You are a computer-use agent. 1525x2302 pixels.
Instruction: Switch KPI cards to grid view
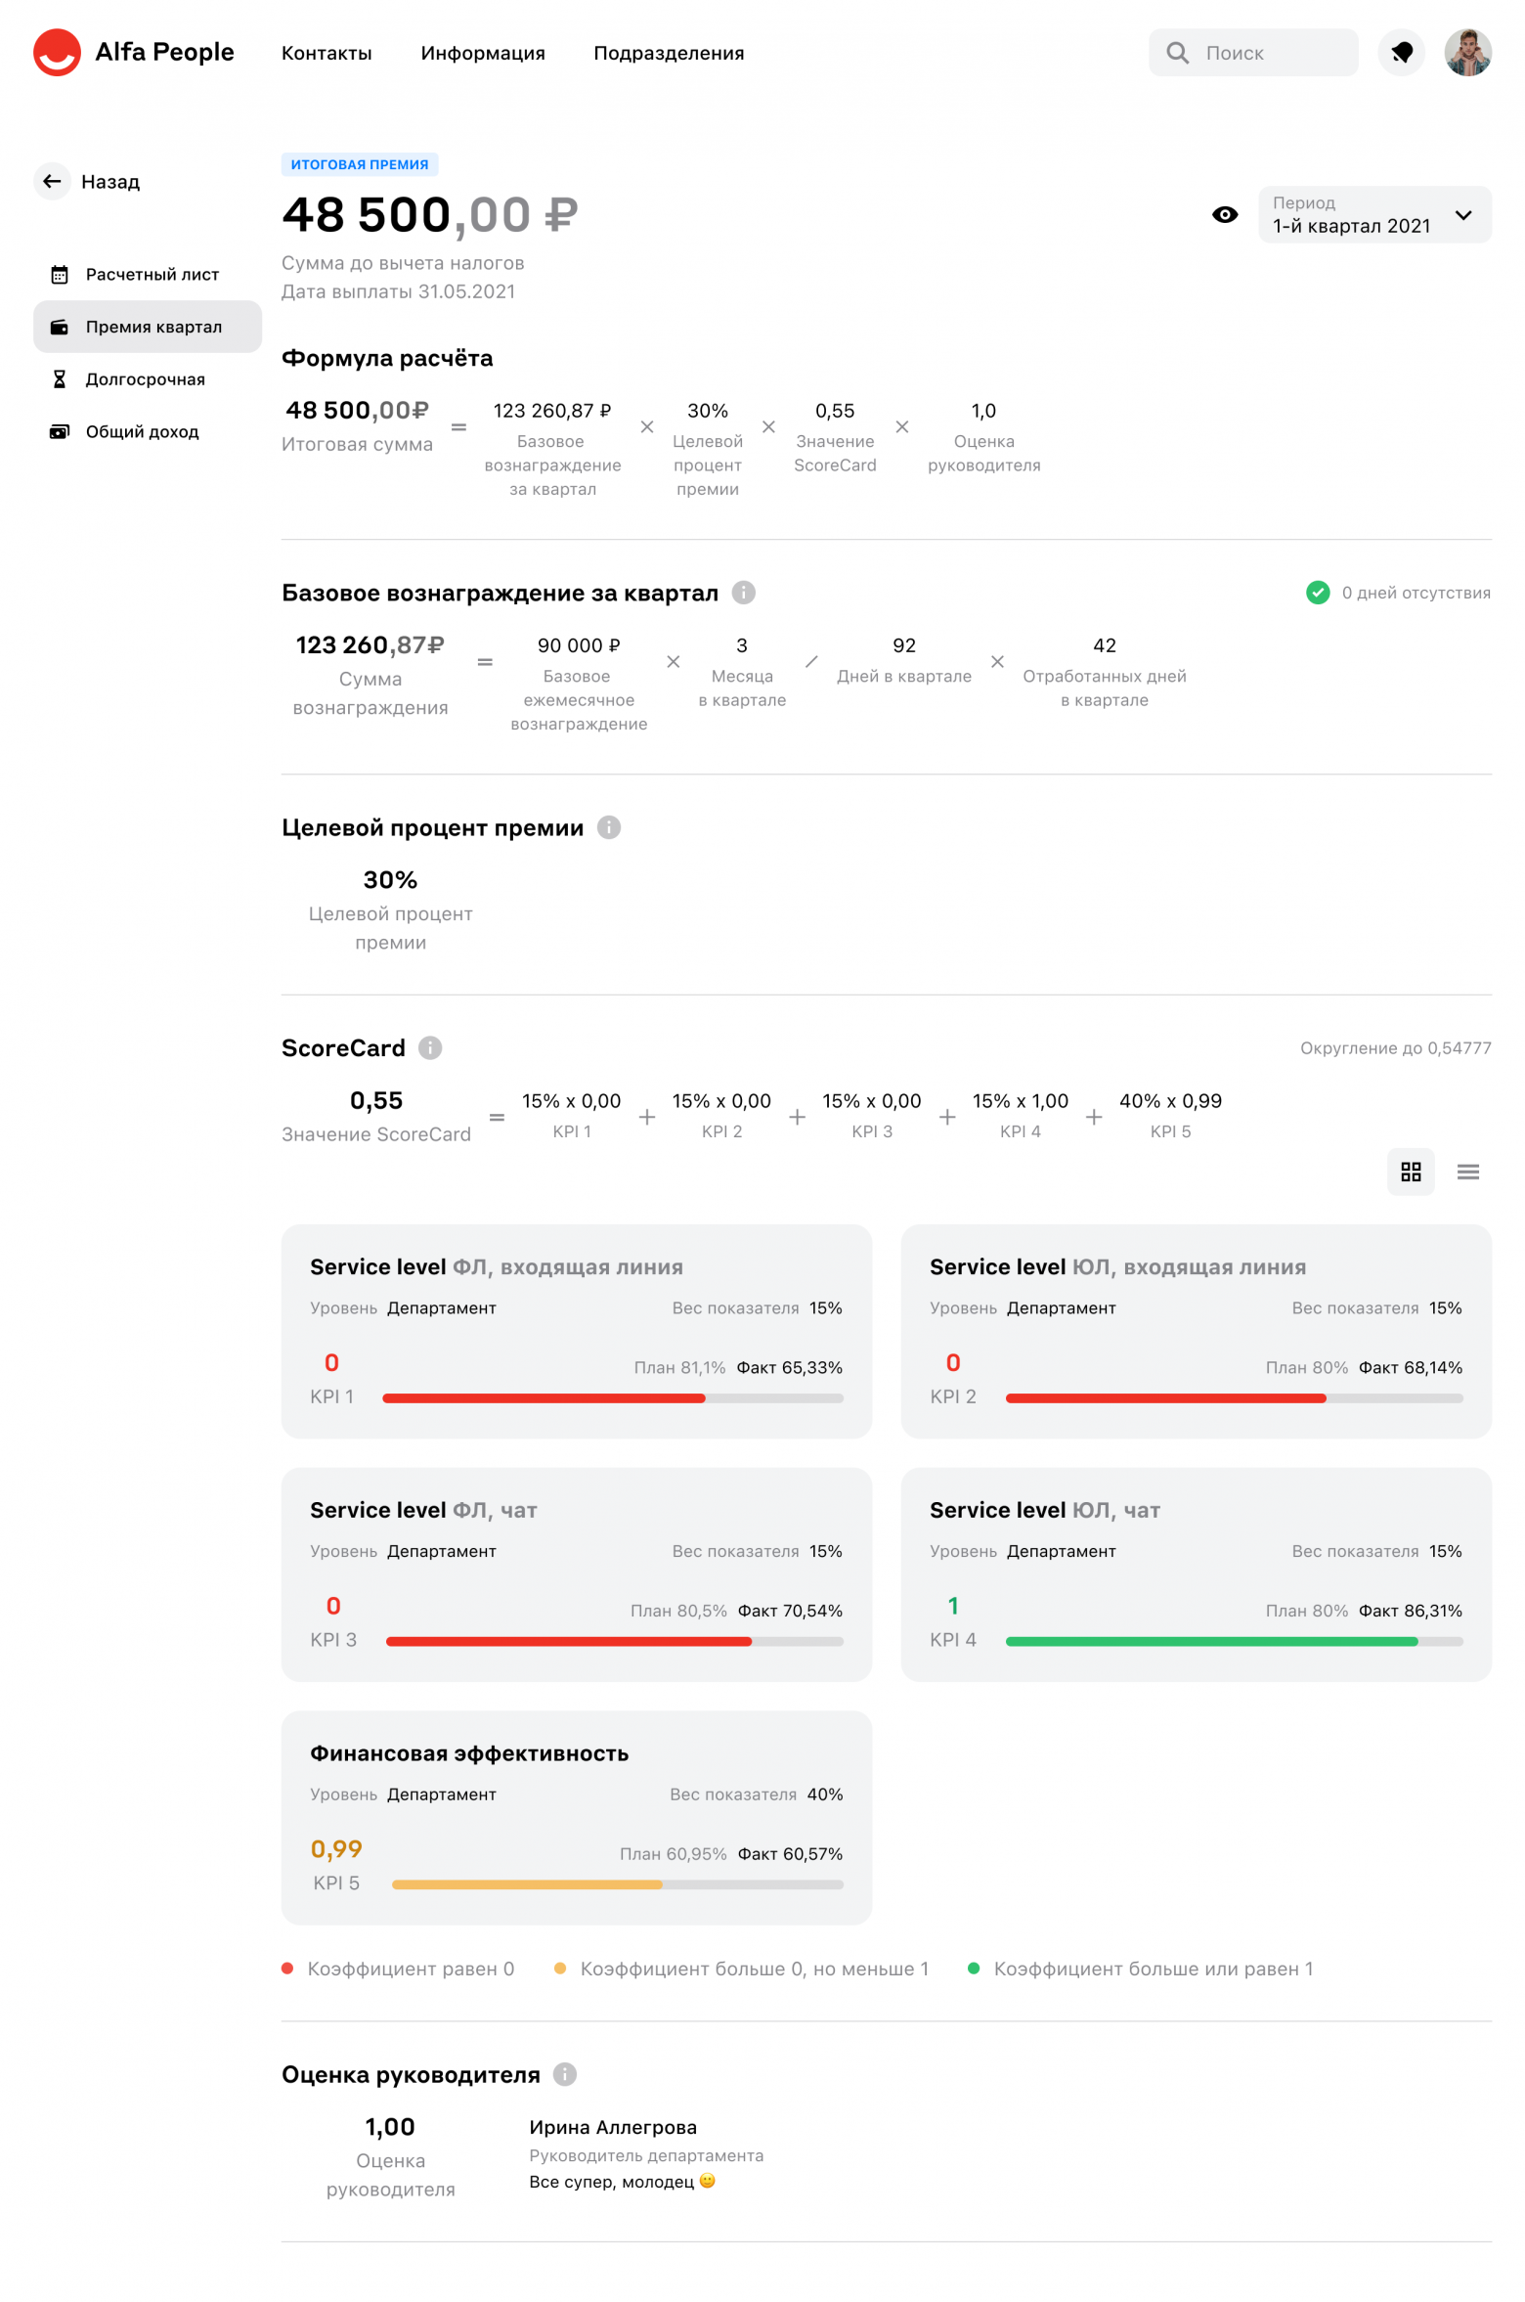(x=1410, y=1172)
